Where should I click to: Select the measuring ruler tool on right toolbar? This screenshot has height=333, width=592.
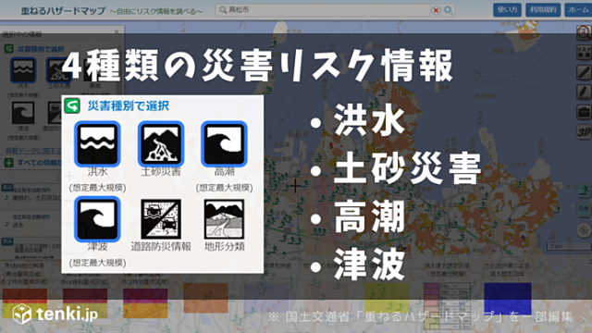(584, 72)
